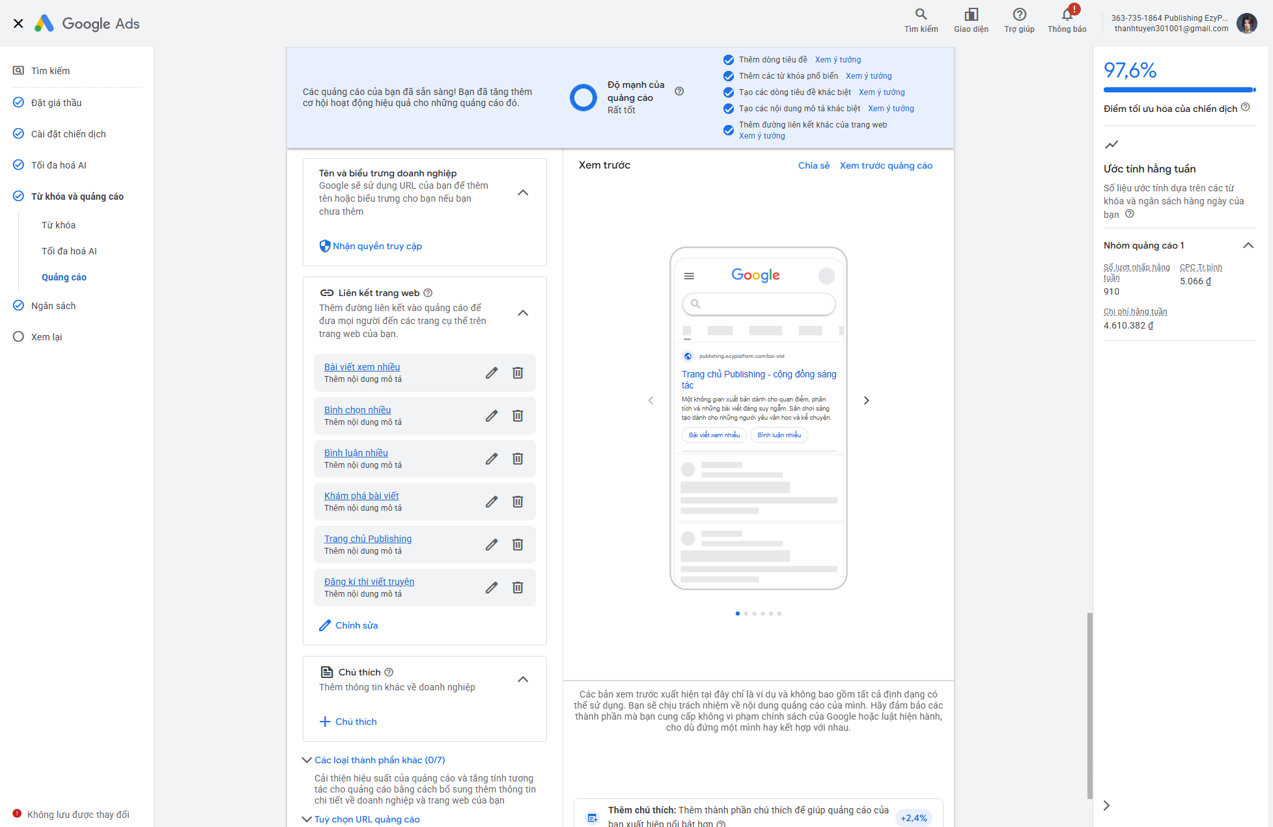Delete the Đăng kí thi viết truyện sitelink
The height and width of the screenshot is (827, 1273).
(518, 588)
